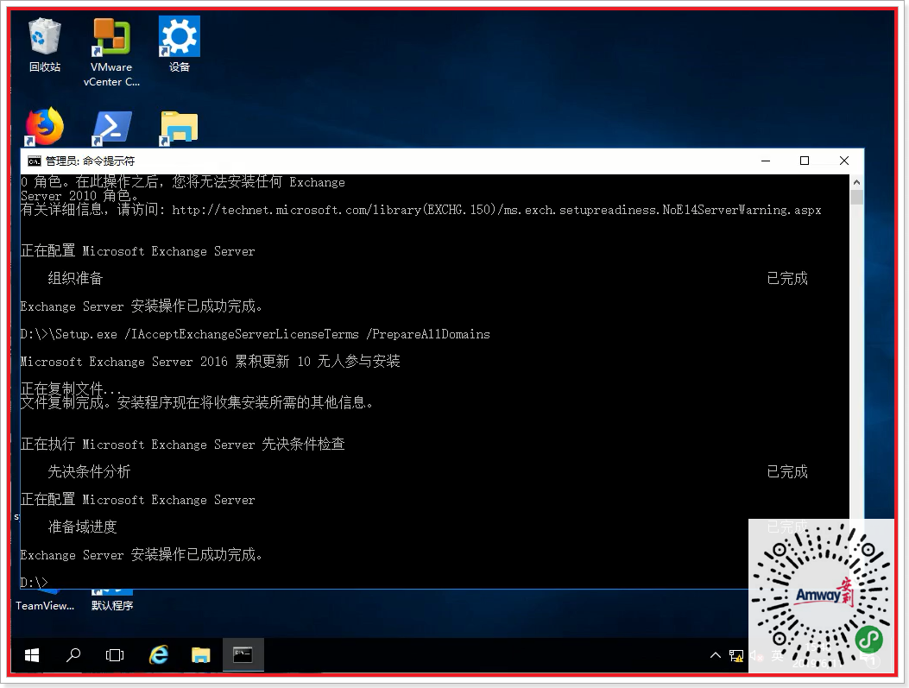Open taskbar search magnifier
The width and height of the screenshot is (909, 688).
73,655
